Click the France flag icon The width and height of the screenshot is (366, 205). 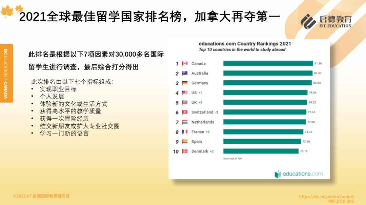185,132
